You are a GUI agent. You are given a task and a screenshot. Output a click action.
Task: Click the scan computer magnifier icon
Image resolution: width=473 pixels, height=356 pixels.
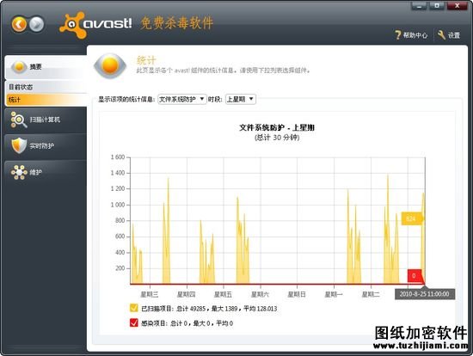tap(18, 120)
